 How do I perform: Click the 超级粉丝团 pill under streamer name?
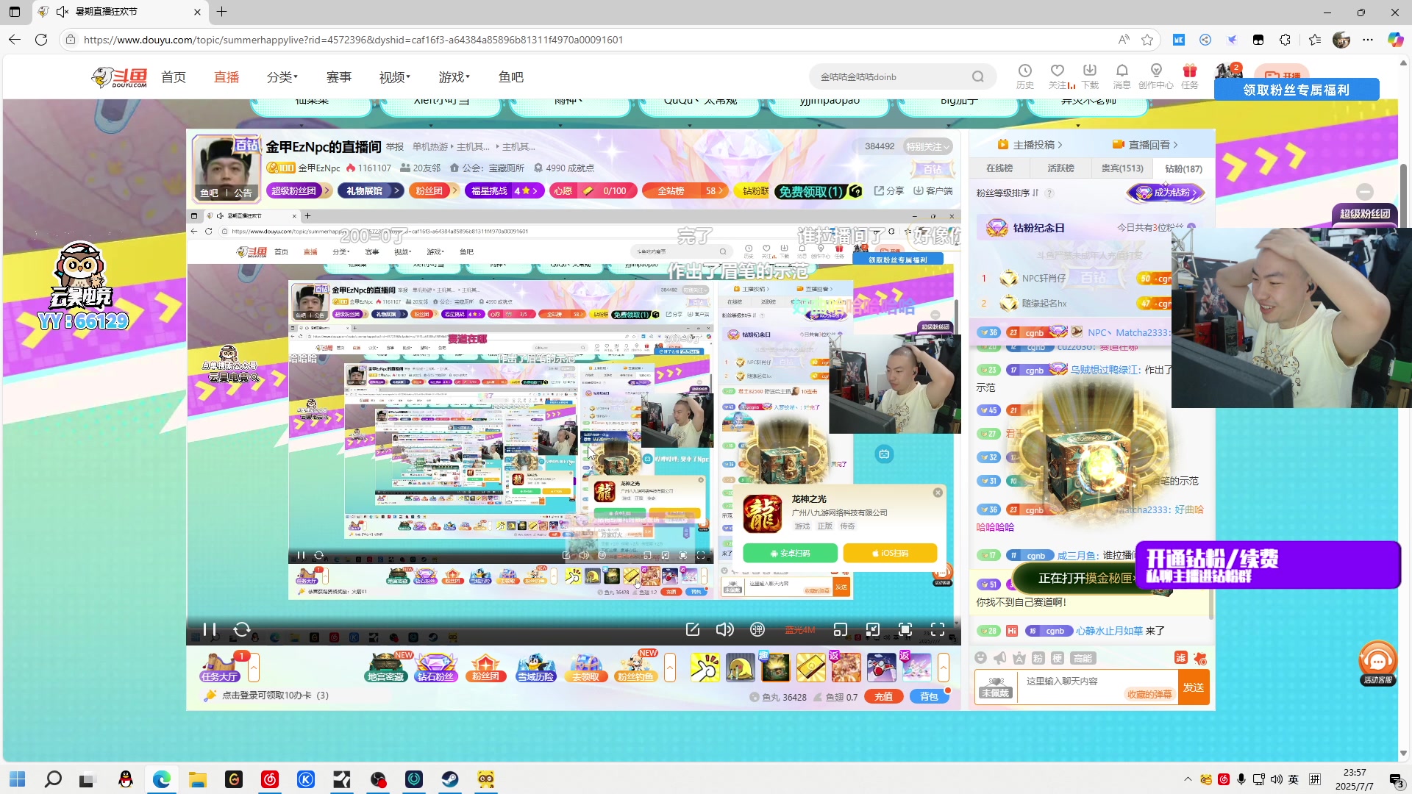299,190
